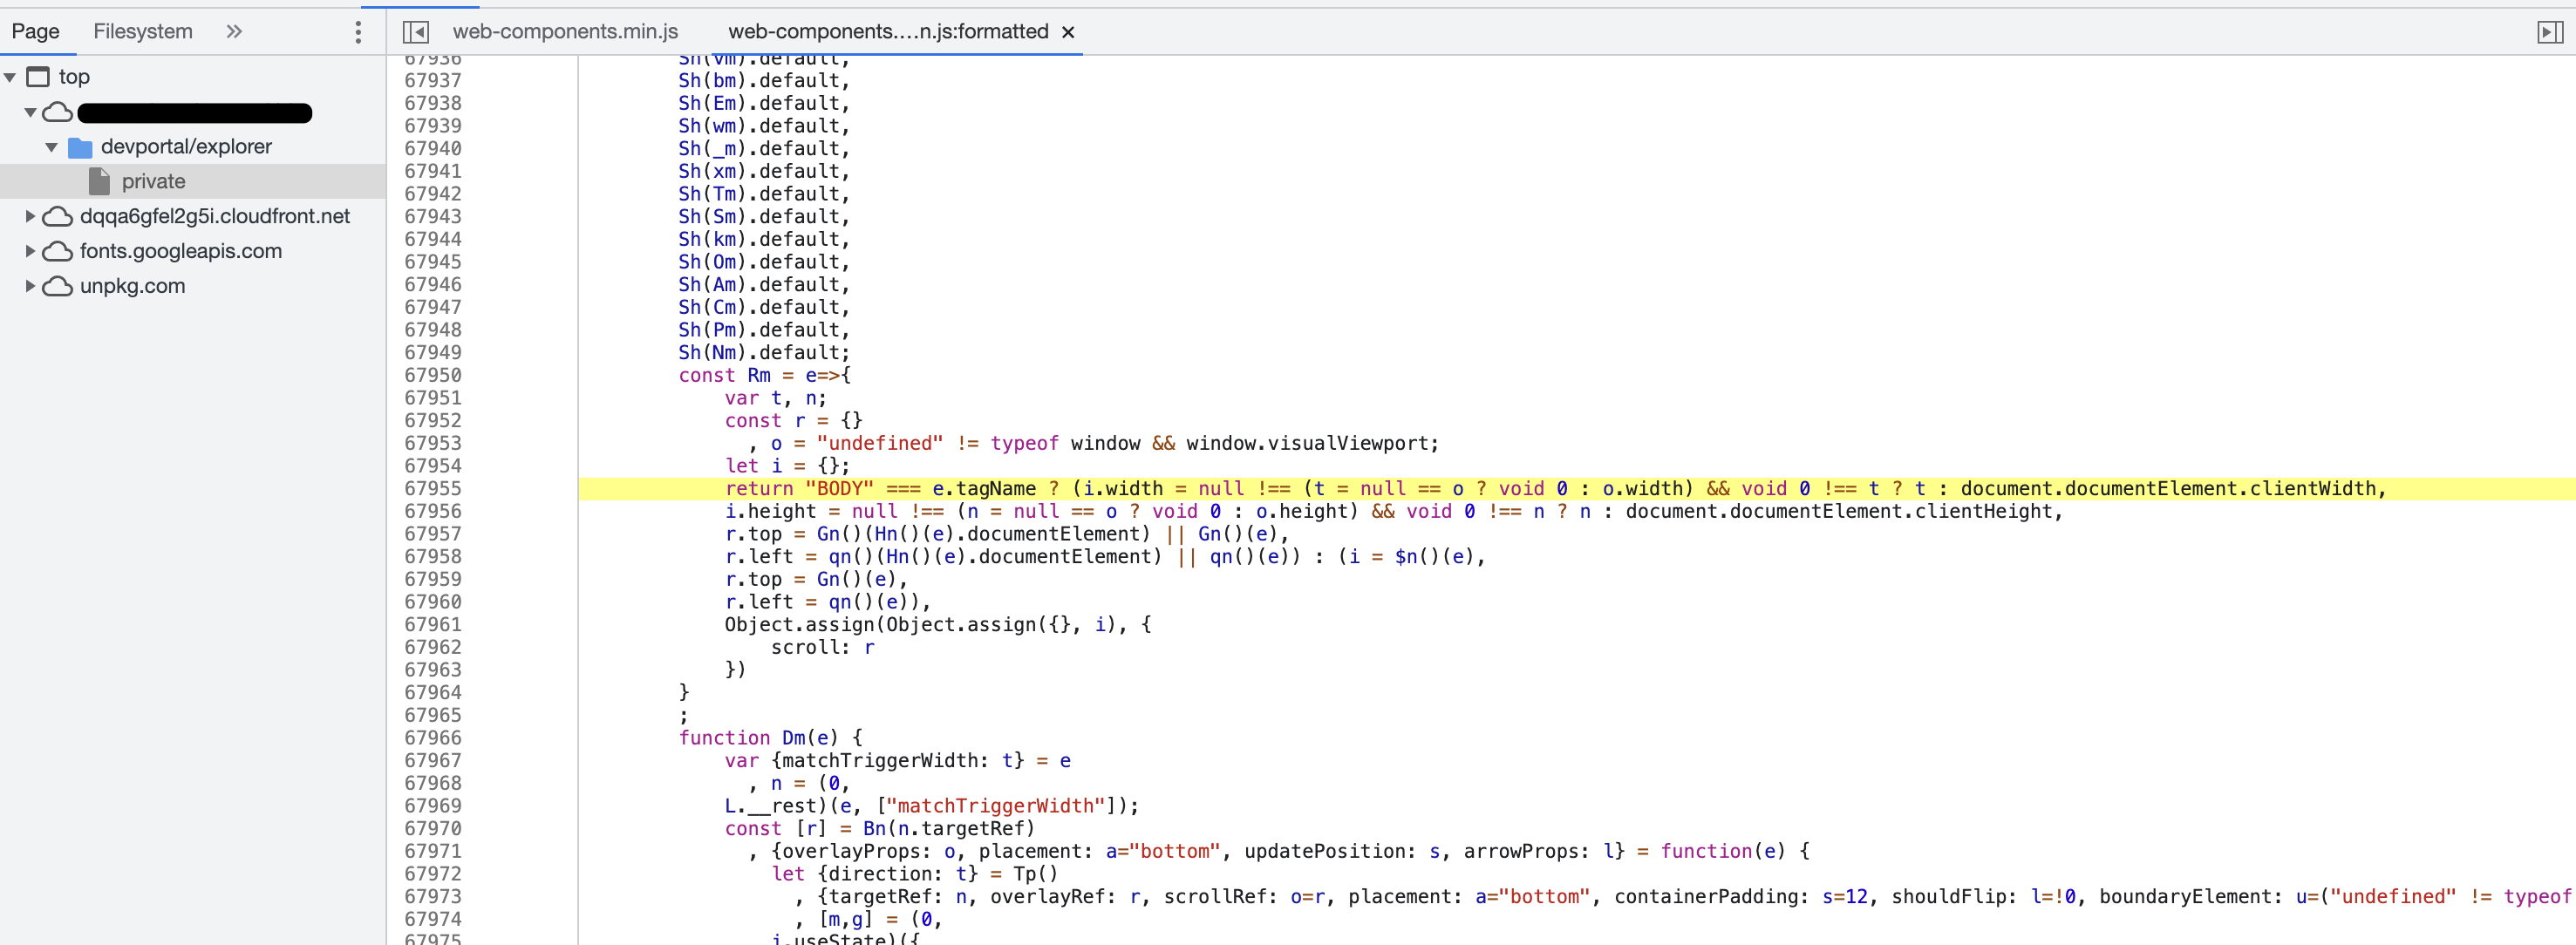This screenshot has width=2576, height=945.
Task: Collapse the top frame tree node
Action: click(x=10, y=77)
